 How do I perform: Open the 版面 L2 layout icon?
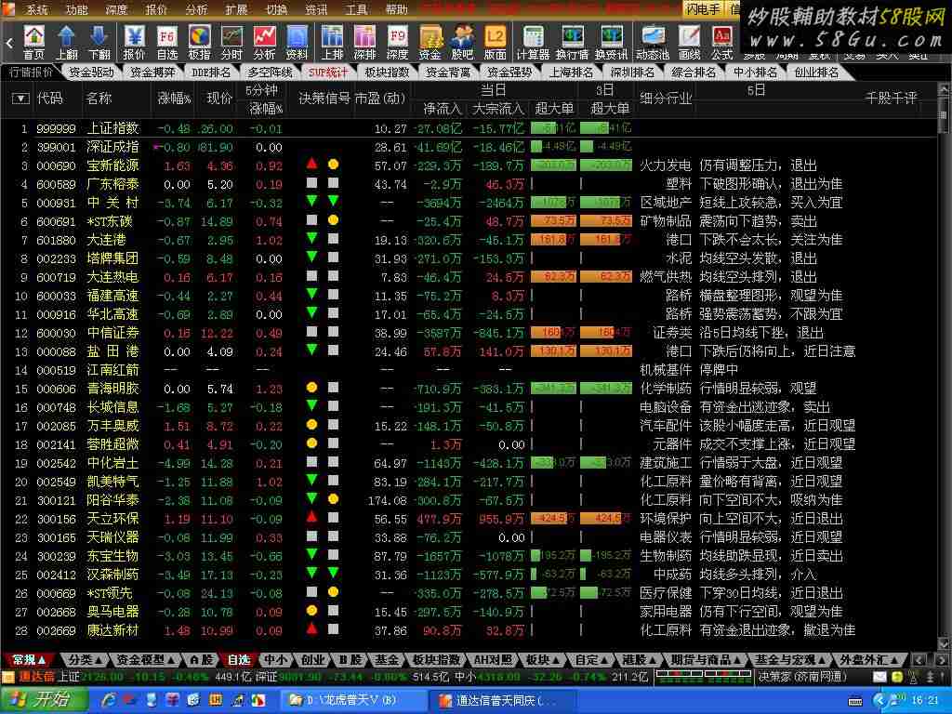click(496, 43)
